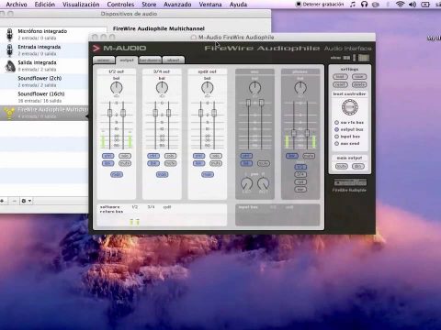The image size is (441, 330).
Task: Toggle mute on the phones strip
Action: [x=309, y=156]
